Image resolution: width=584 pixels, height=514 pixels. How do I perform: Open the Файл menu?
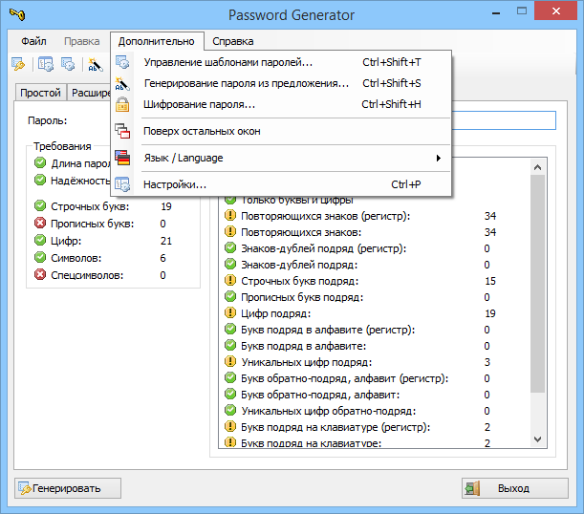point(33,41)
